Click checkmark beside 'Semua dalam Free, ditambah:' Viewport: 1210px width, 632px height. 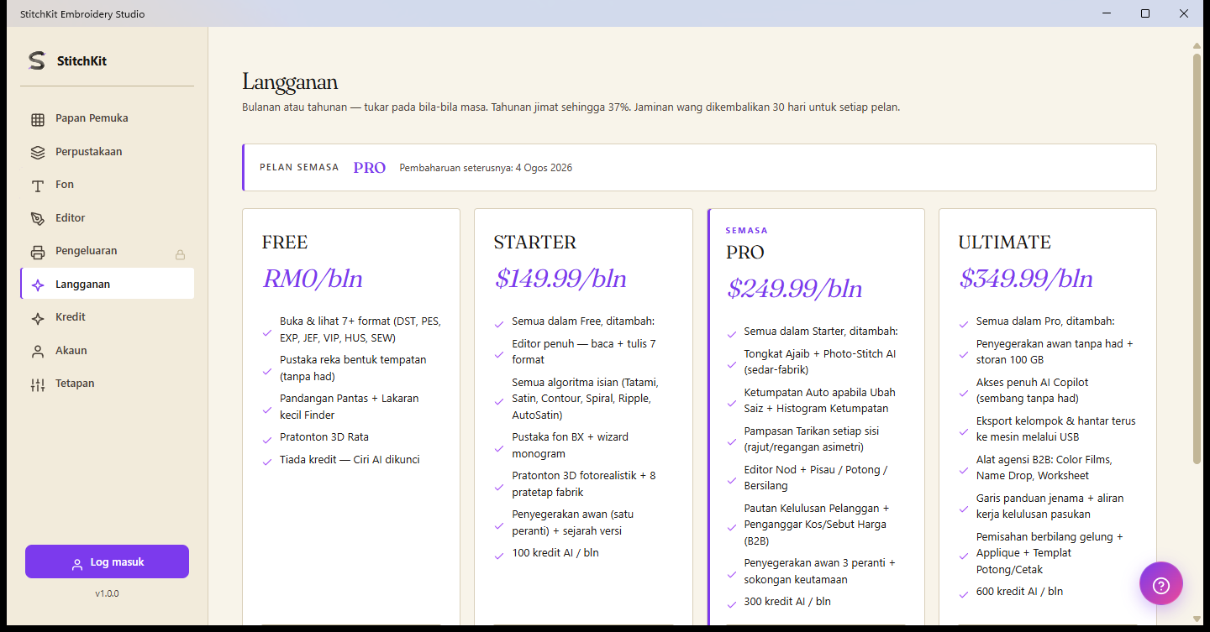pyautogui.click(x=499, y=323)
